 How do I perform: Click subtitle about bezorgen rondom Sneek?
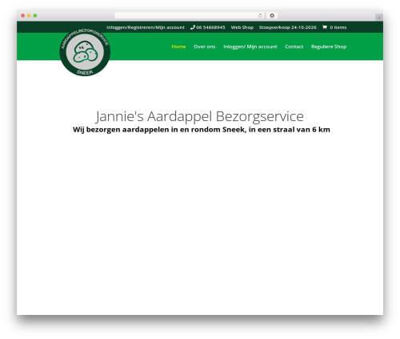(202, 130)
